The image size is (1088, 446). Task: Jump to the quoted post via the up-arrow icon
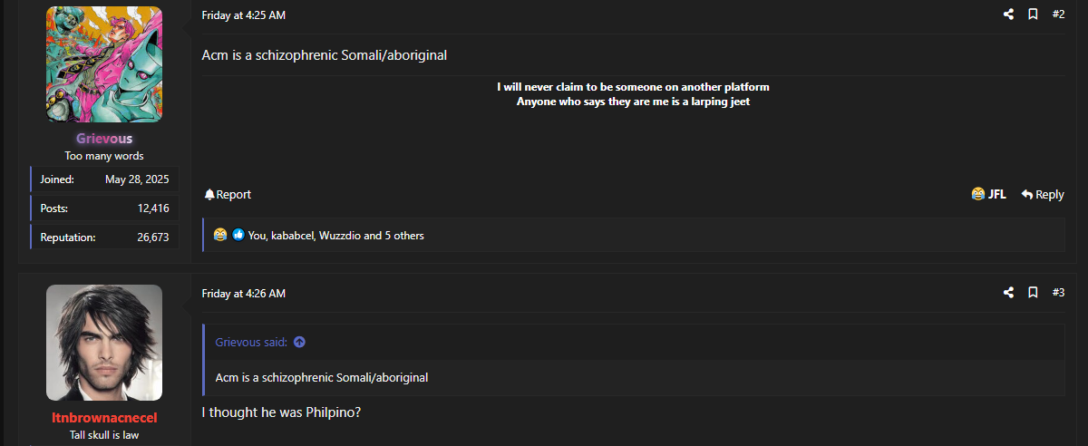(300, 343)
